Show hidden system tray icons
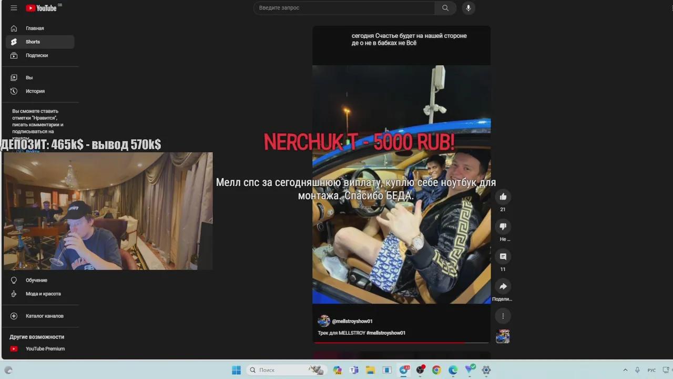The image size is (673, 379). point(625,370)
